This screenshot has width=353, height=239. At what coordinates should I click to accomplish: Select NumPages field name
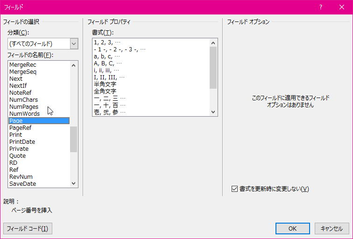click(39, 107)
